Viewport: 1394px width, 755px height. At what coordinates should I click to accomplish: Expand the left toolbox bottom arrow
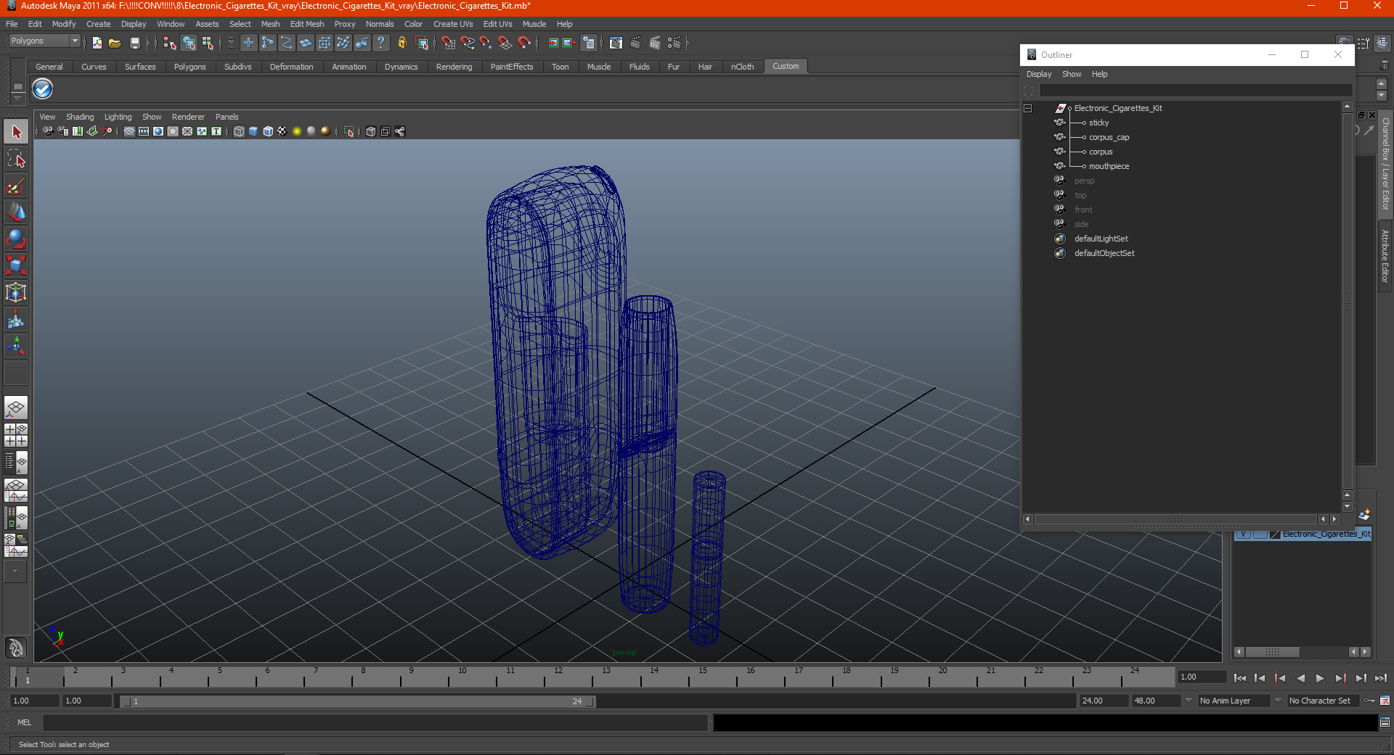pos(15,572)
